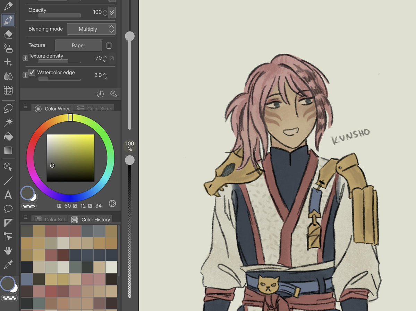Click the hue ring yellow handle

[70, 118]
